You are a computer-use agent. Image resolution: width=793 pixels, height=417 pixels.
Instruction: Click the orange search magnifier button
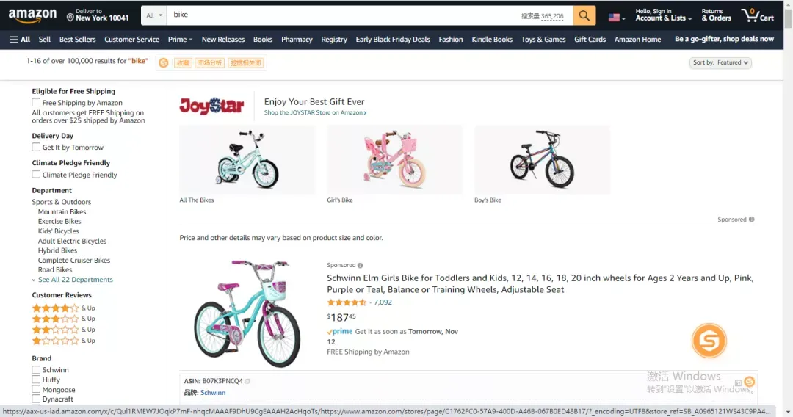point(584,15)
